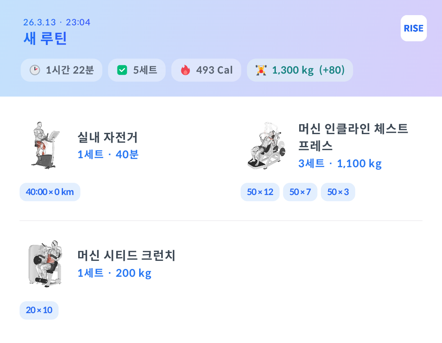Click the 머신 시티드 크런치 exercise name
This screenshot has height=343, width=442.
coord(126,256)
